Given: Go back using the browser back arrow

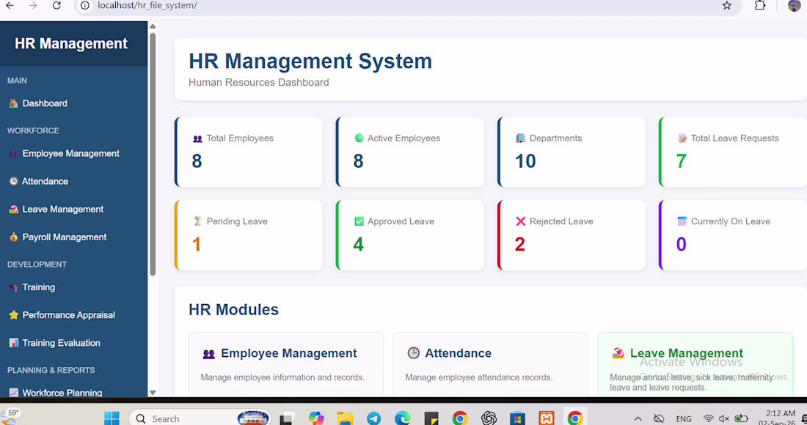Looking at the screenshot, I should (10, 6).
